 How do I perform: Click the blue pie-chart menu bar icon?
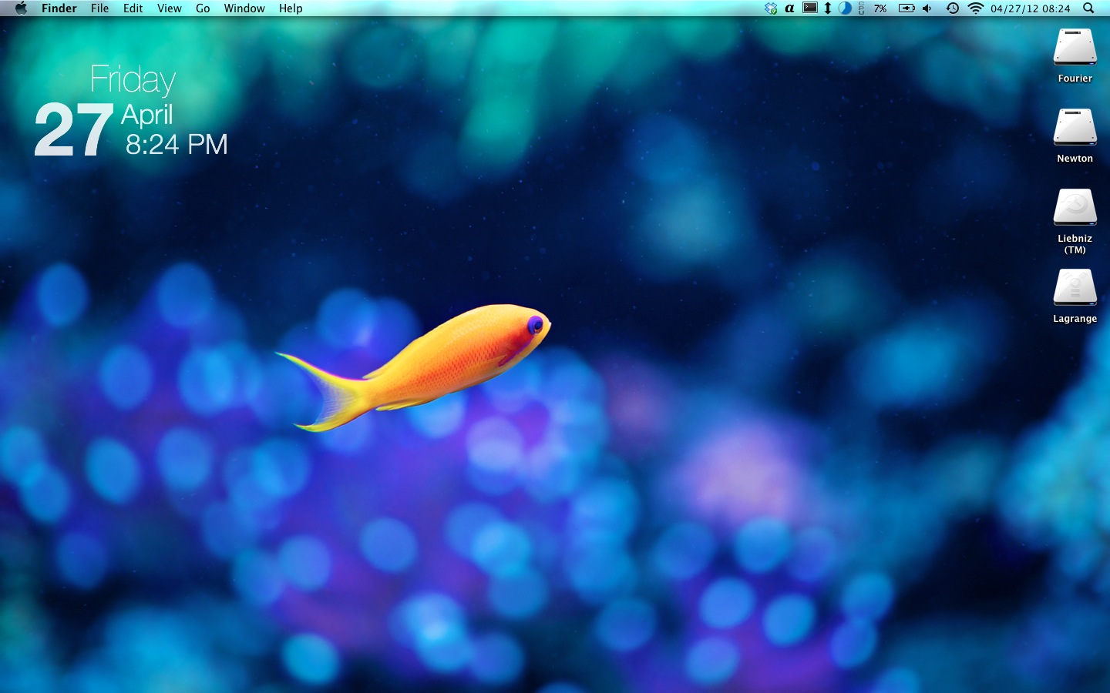coord(845,8)
